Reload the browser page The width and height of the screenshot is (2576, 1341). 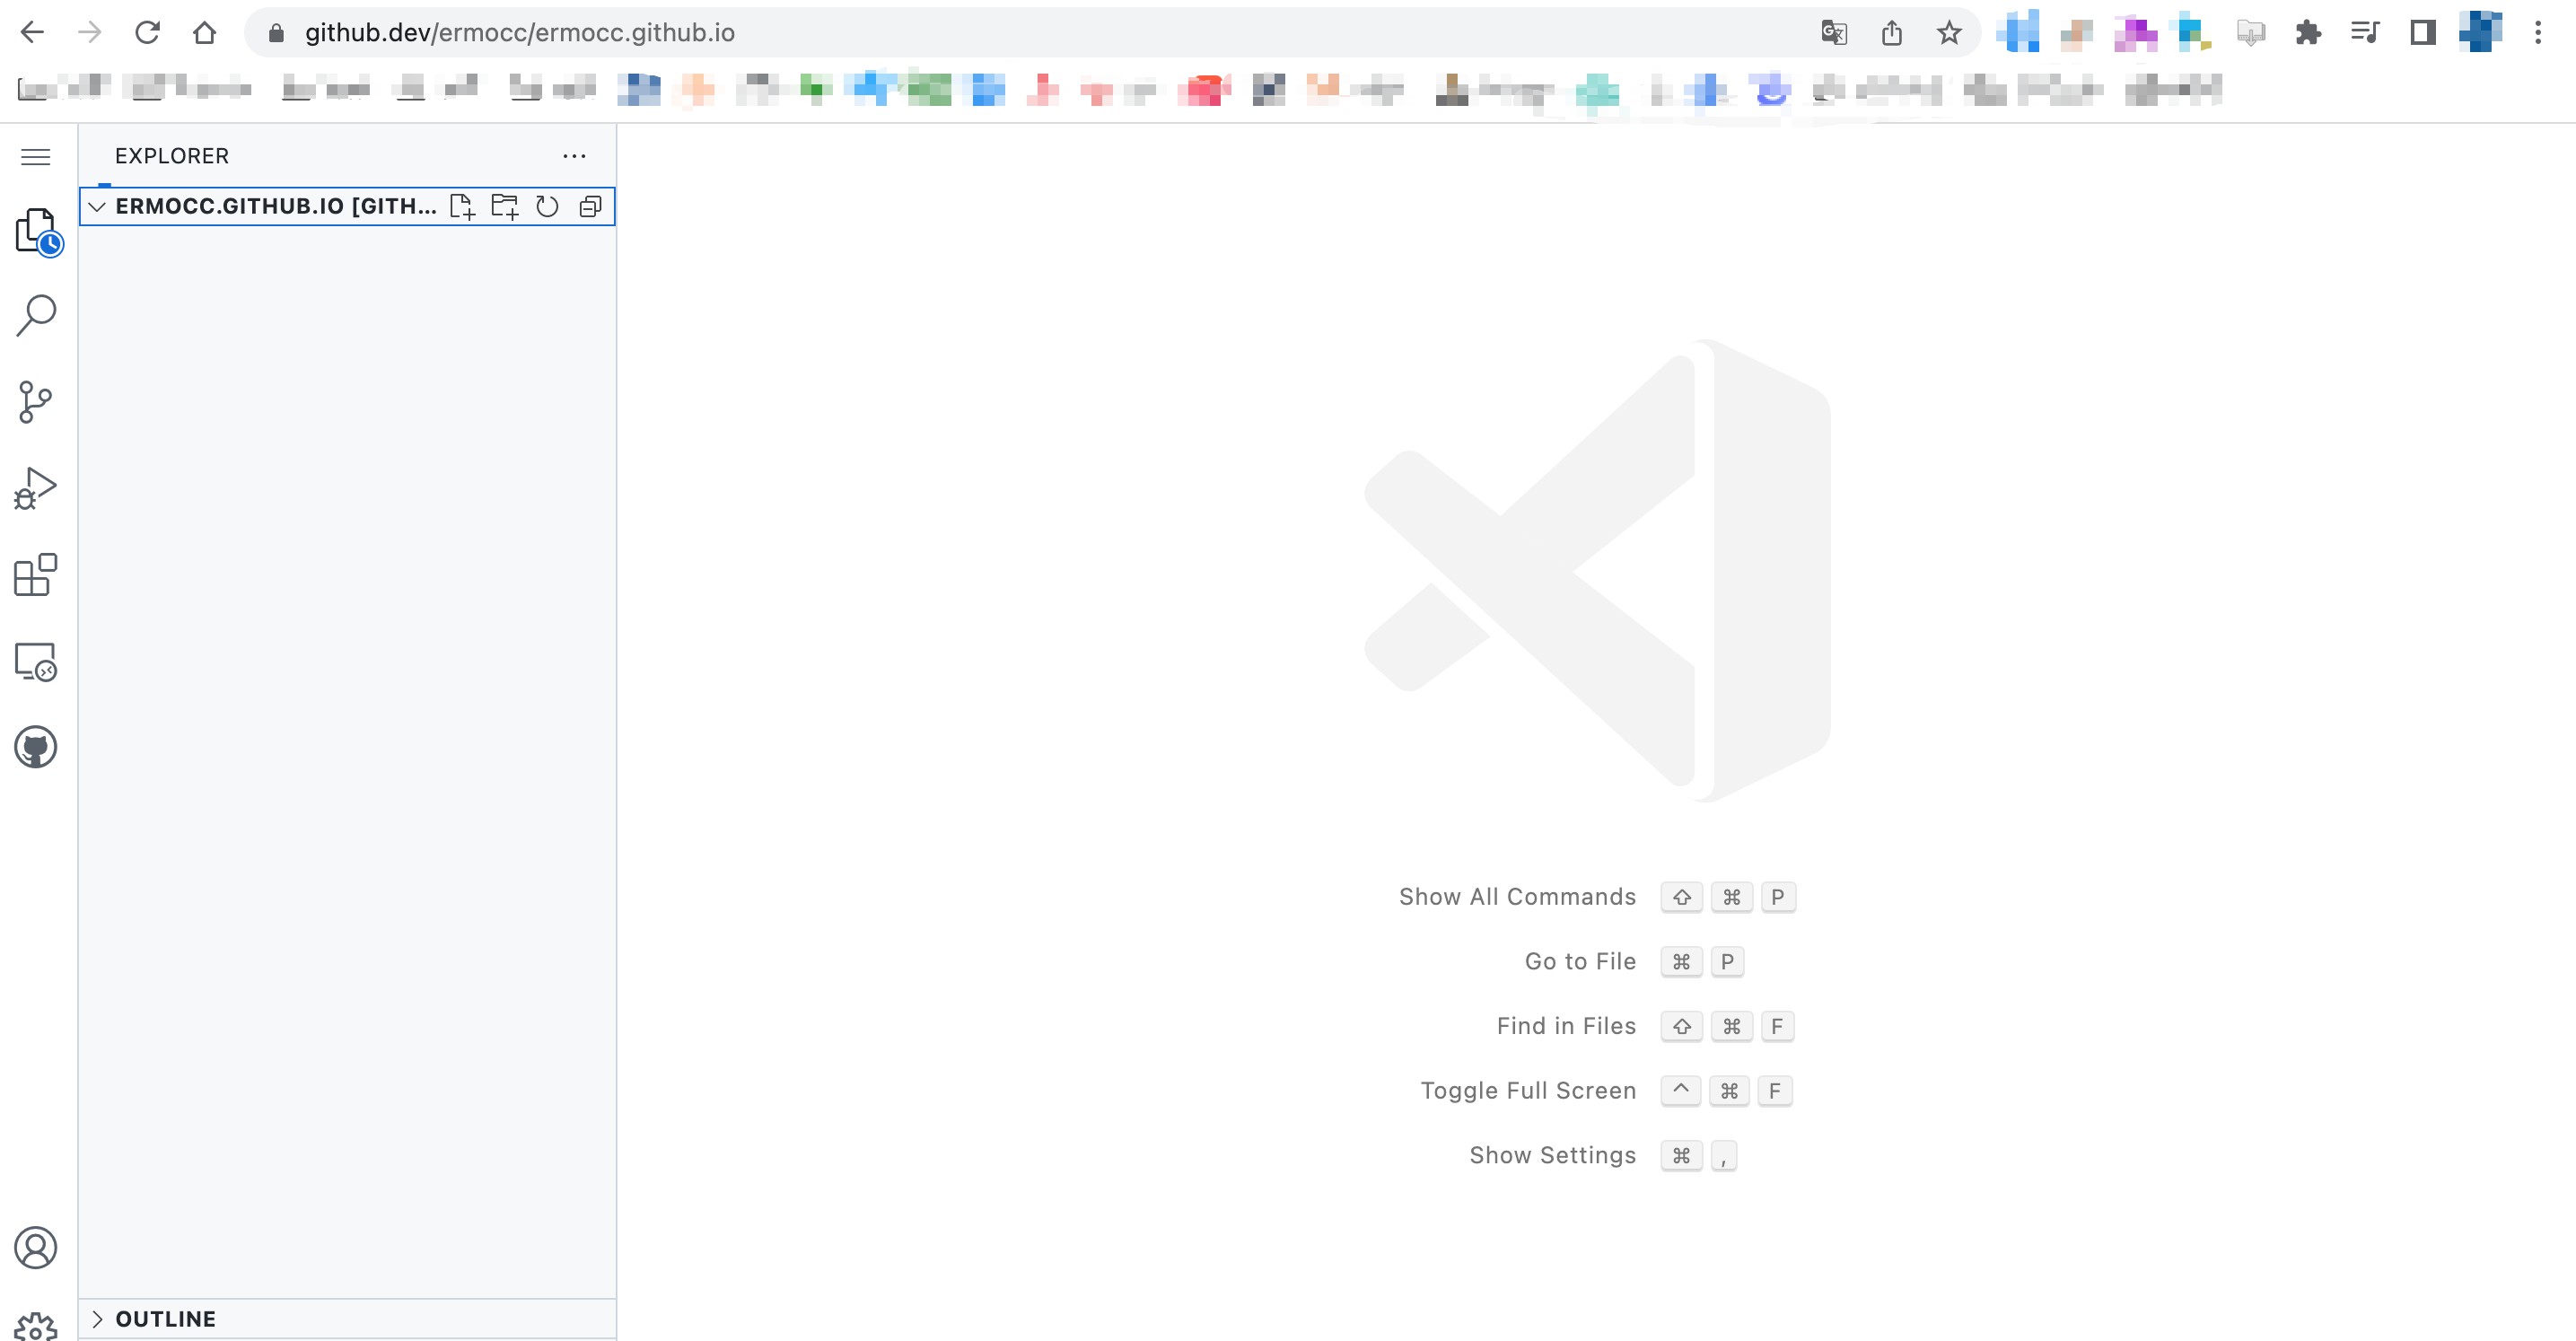tap(147, 33)
